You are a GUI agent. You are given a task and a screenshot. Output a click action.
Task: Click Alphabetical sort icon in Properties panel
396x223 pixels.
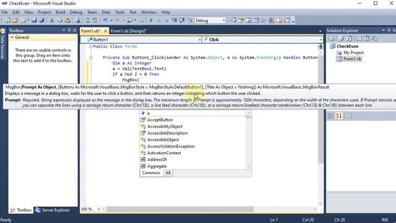pos(338,116)
